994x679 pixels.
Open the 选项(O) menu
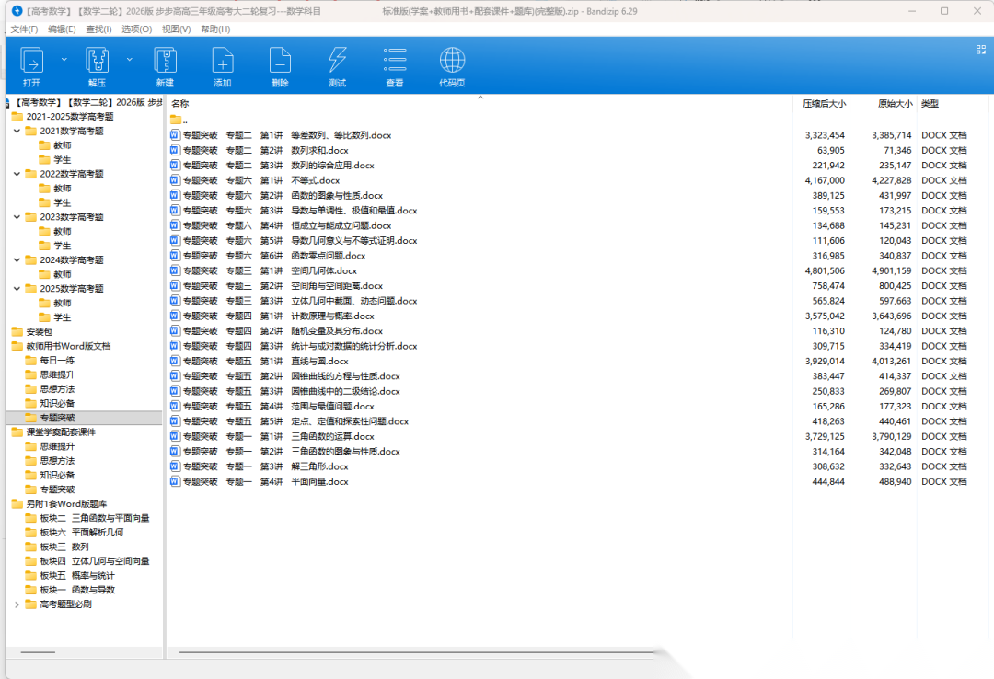point(137,29)
